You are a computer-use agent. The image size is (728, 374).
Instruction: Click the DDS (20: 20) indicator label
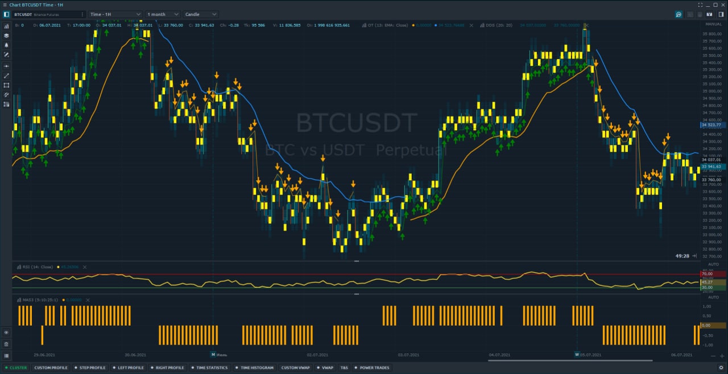pos(499,25)
